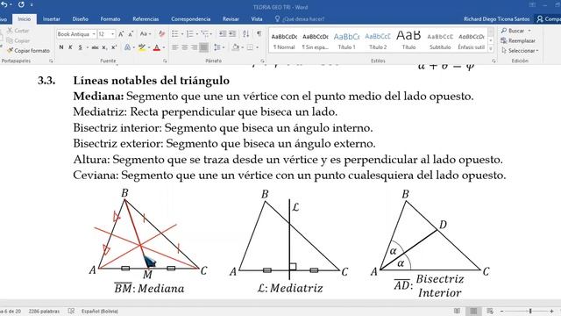Toggle bold (N) formatting
This screenshot has width=561, height=316.
point(61,47)
